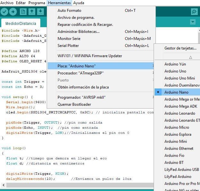200x191 pixels.
Task: Expand Programador "AVRISP mkII" submenu
Action: pos(100,97)
